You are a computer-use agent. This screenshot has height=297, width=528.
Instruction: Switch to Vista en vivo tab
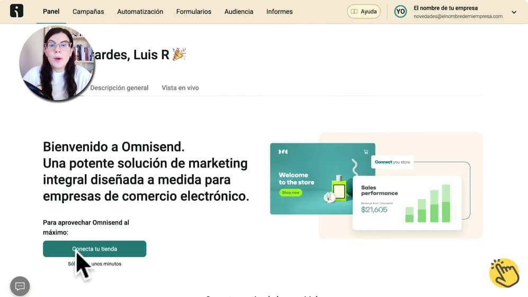pos(180,88)
